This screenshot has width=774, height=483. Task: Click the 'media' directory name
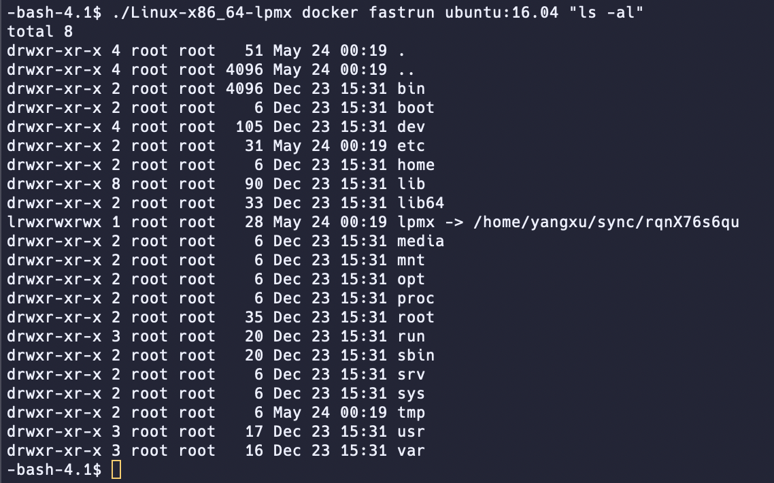pos(420,241)
